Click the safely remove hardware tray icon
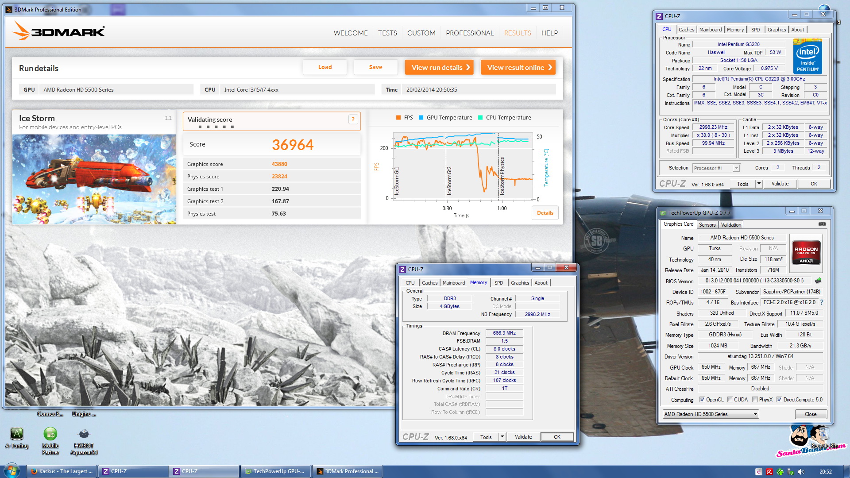Image resolution: width=850 pixels, height=478 pixels. click(791, 472)
